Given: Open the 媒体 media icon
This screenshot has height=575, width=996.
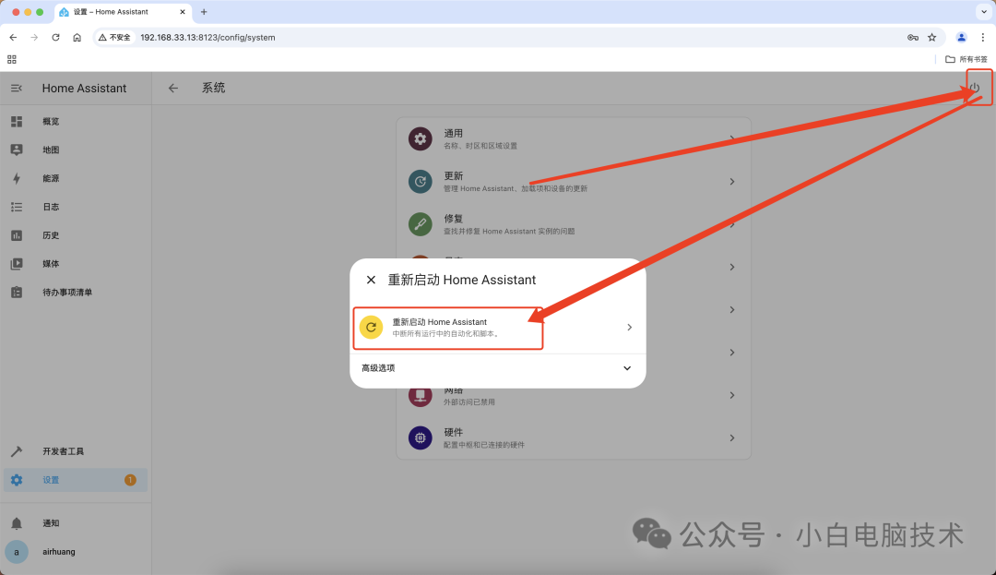Looking at the screenshot, I should click(17, 264).
